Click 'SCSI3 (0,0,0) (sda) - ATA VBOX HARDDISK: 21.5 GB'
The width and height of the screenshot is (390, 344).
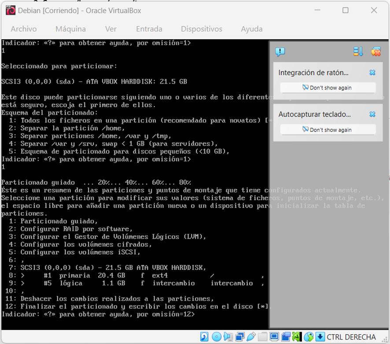(x=94, y=82)
